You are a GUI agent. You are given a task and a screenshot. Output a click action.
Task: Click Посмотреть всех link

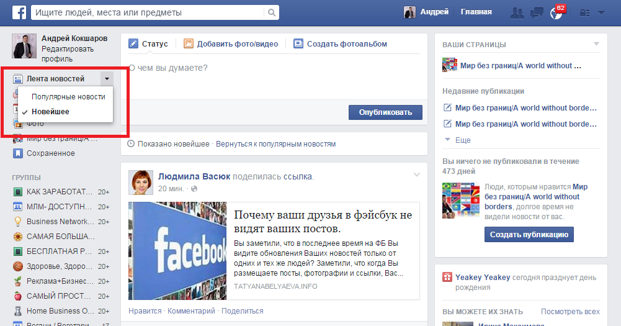[x=570, y=312]
